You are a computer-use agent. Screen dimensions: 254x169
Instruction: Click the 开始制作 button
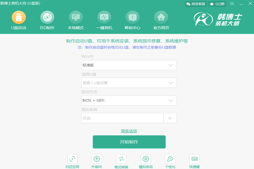tap(129, 142)
